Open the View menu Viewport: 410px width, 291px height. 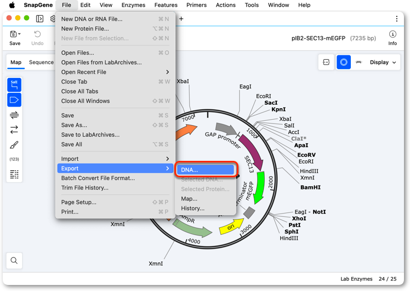106,5
